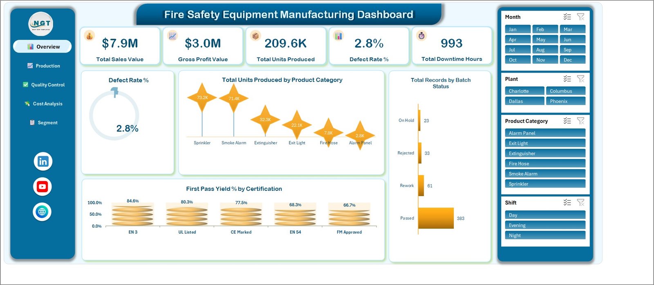The width and height of the screenshot is (654, 285).
Task: Click the Total Sales Value money bag icon
Action: (90, 36)
